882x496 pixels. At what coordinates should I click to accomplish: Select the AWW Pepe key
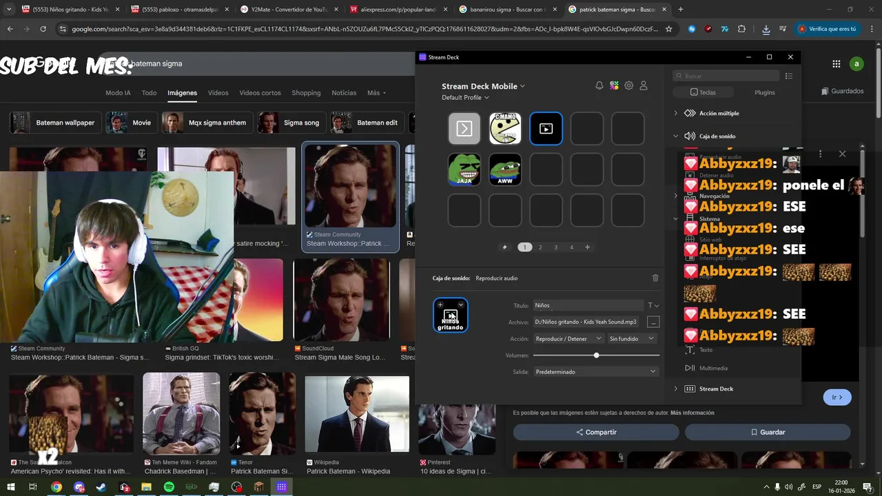coord(505,169)
